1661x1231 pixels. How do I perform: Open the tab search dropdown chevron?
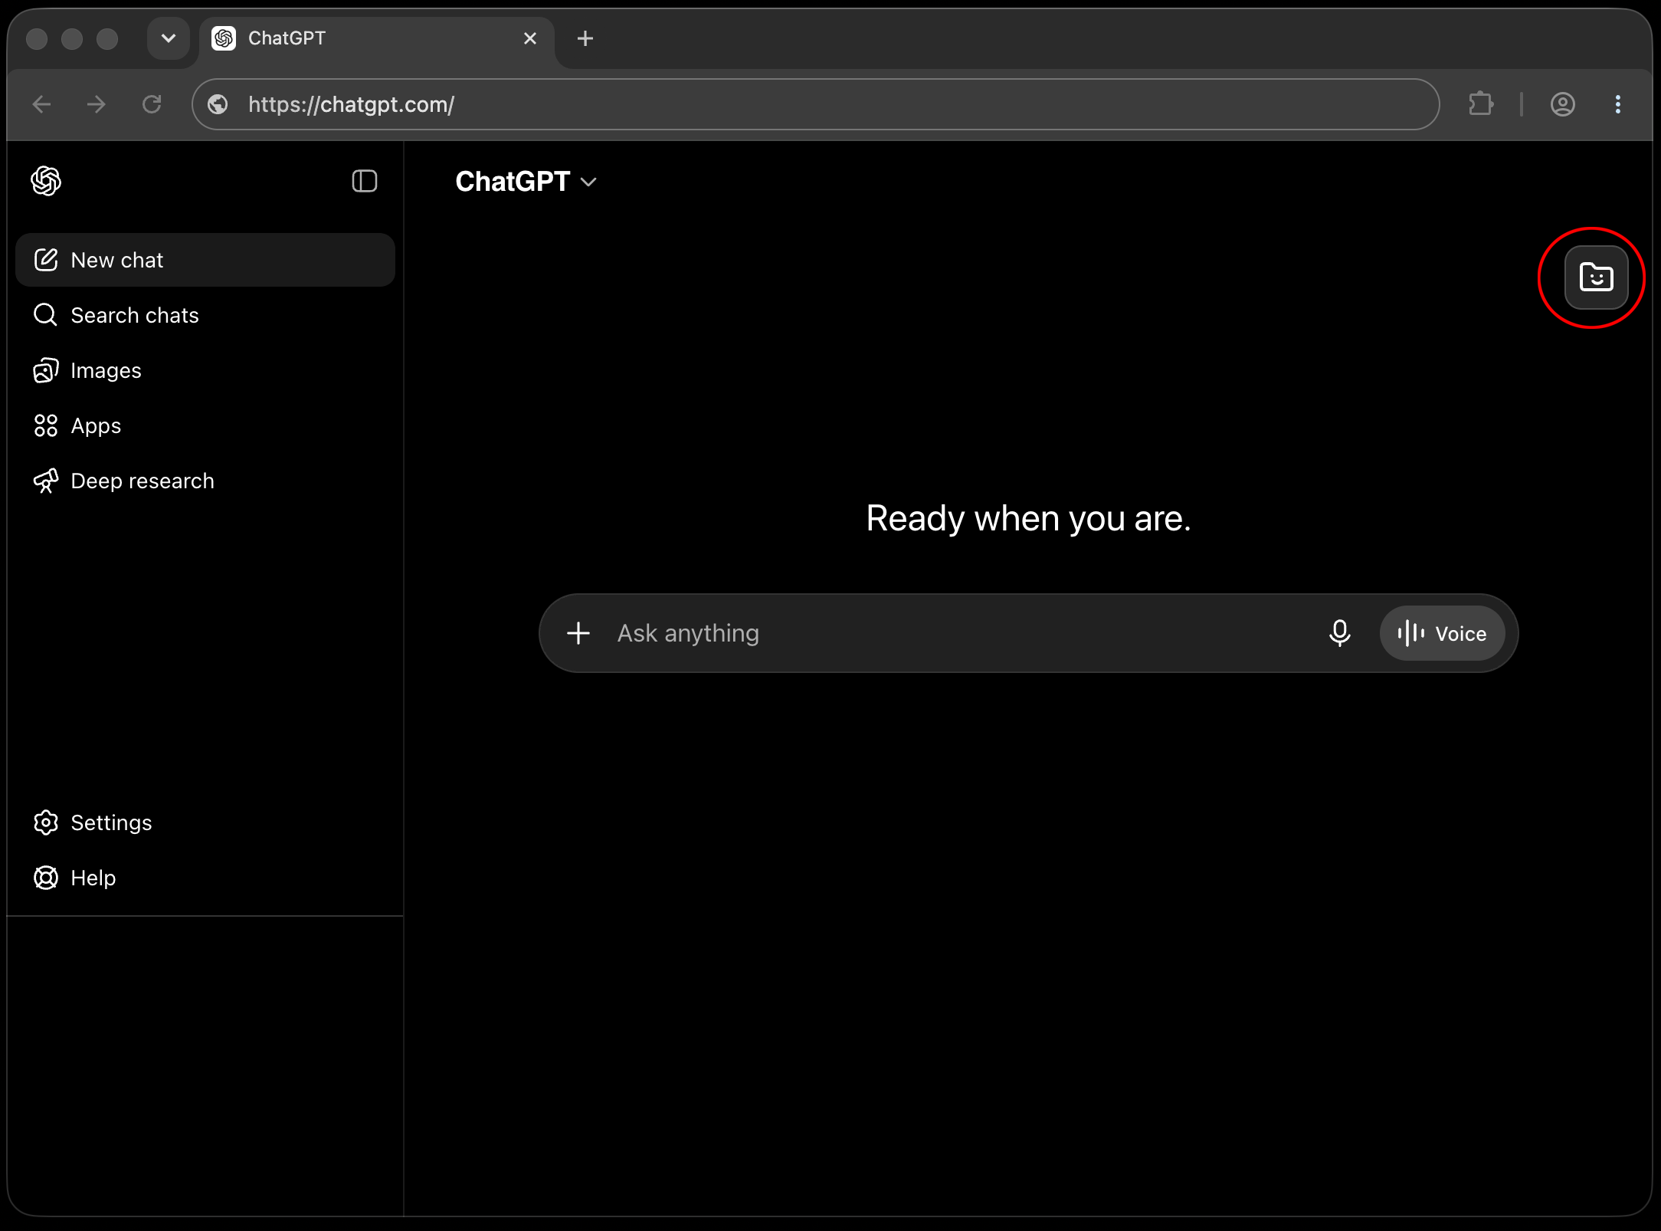click(169, 38)
